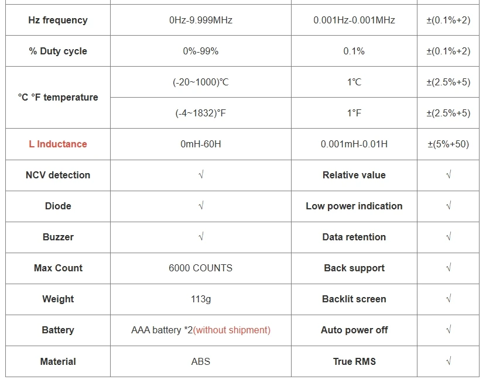Click the red '(without shipment)' text
Viewport: 493px width, 383px height.
point(232,330)
